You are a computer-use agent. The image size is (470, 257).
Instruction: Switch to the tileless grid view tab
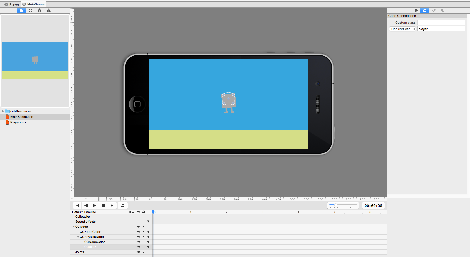[x=31, y=10]
